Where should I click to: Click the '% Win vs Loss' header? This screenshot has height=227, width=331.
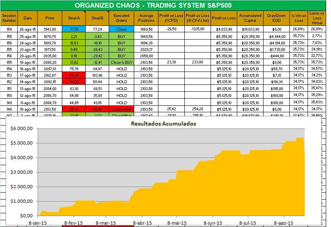click(x=299, y=18)
